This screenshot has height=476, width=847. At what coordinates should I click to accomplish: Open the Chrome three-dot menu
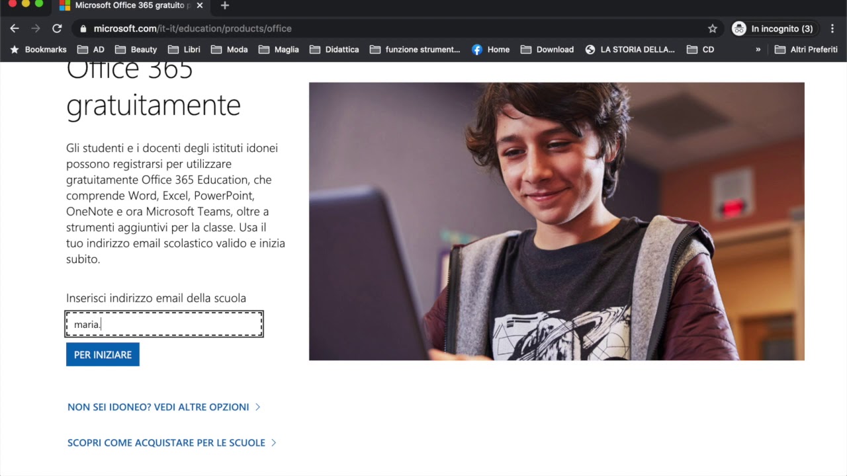pos(832,28)
